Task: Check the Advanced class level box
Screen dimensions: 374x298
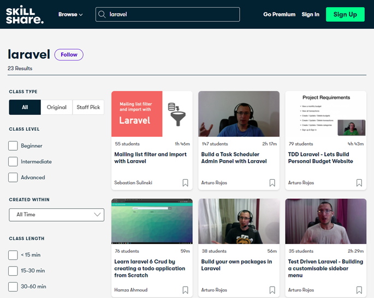Action: pos(13,178)
